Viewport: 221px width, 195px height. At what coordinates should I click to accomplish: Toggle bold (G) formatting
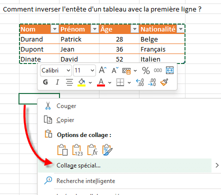tap(45, 82)
